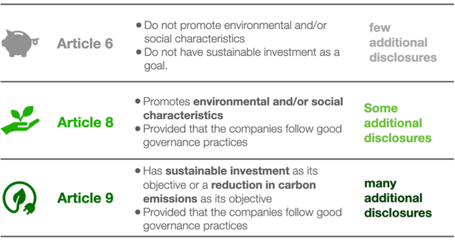Click the gray piggy bank icon
The image size is (455, 241).
20,43
